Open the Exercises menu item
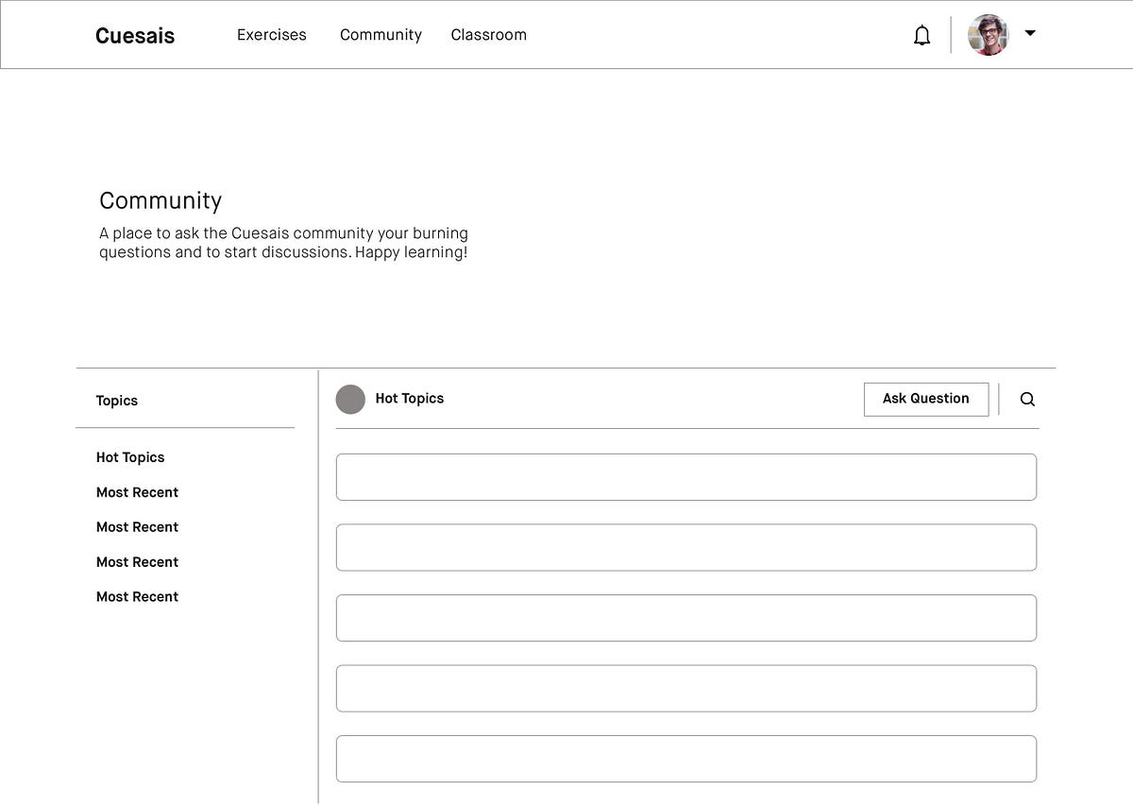The width and height of the screenshot is (1133, 806). point(272,35)
